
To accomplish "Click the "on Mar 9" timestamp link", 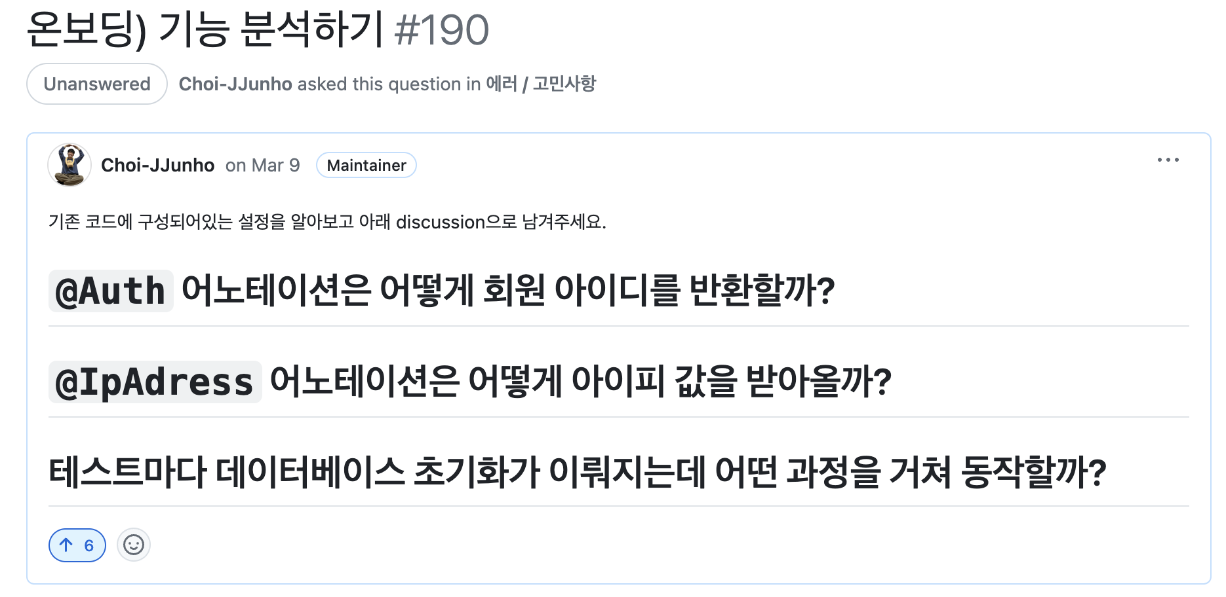I will coord(262,166).
